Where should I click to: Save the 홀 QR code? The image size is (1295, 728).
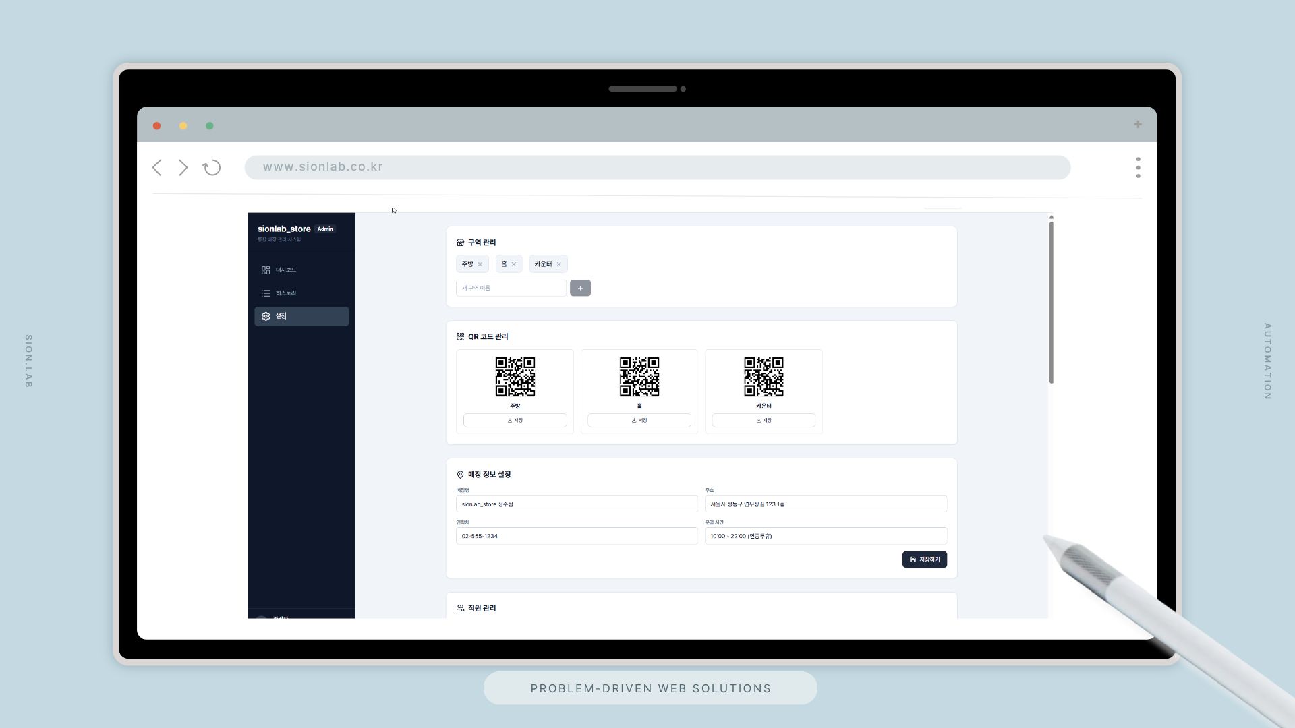(x=639, y=421)
